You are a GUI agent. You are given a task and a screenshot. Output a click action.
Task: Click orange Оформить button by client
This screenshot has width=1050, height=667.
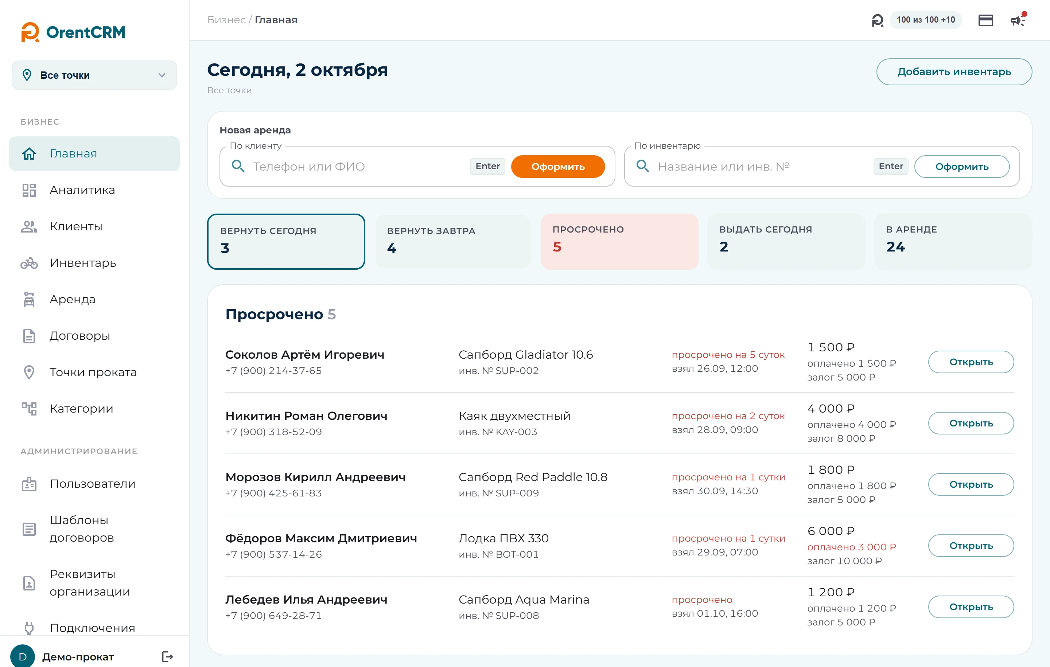pyautogui.click(x=558, y=167)
